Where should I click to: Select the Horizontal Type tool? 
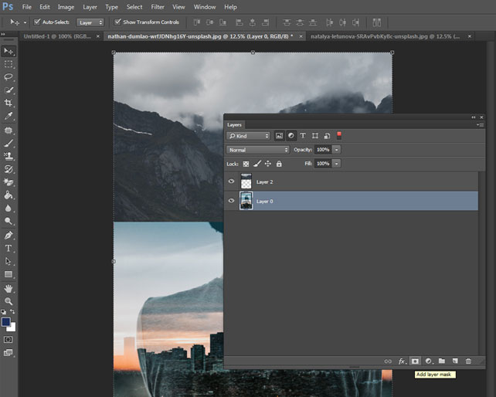click(x=8, y=249)
